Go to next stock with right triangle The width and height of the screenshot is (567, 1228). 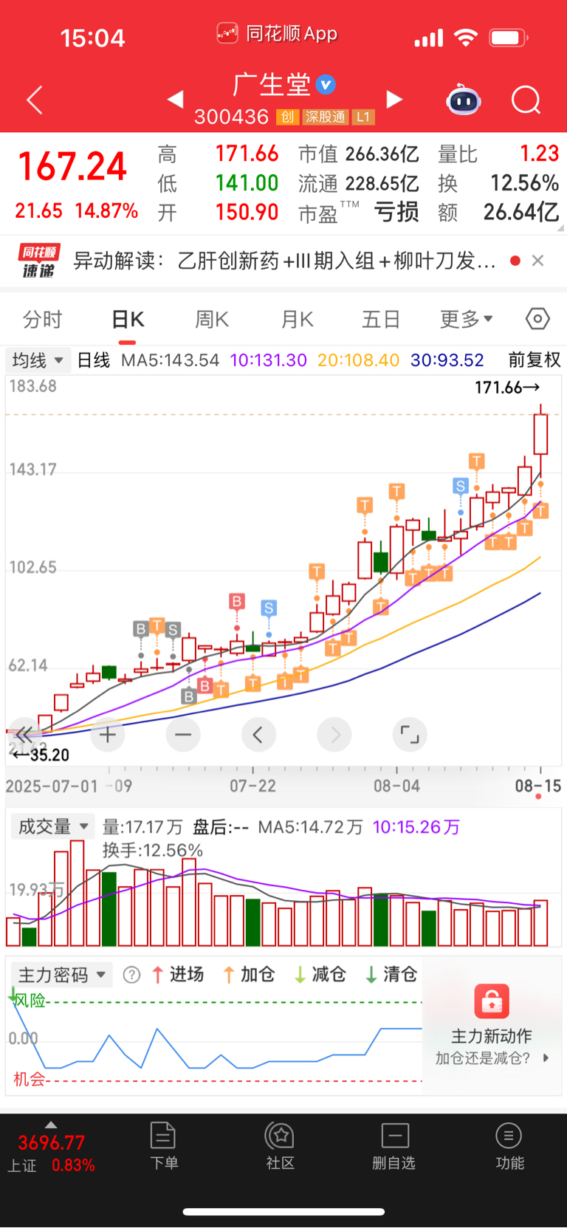pos(395,99)
